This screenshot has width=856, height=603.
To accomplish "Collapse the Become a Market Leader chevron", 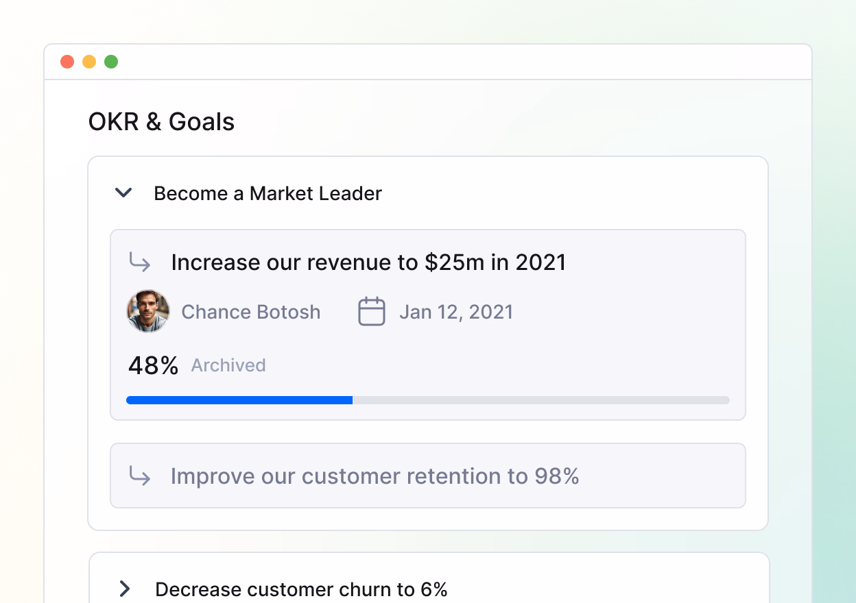I will point(123,193).
